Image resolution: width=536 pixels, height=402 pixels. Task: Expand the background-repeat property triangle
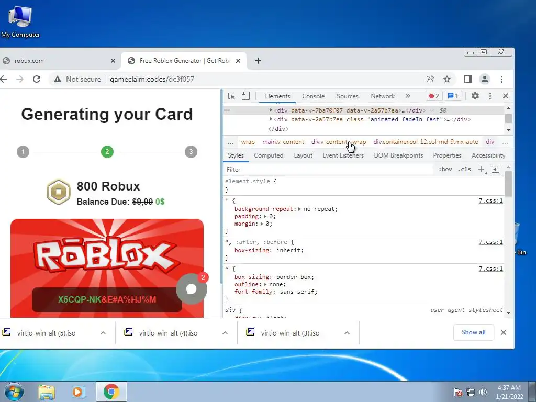299,209
